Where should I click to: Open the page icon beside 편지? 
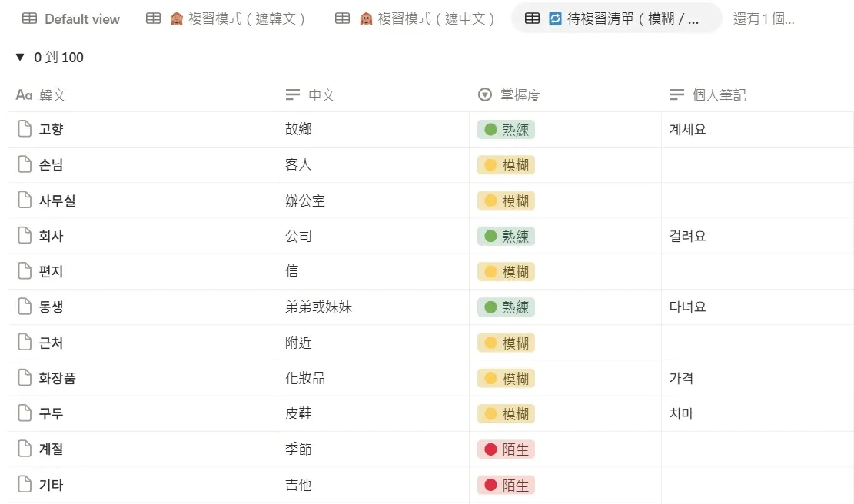(25, 271)
